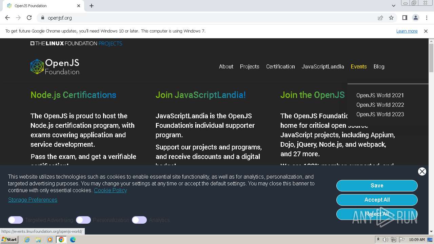This screenshot has width=434, height=244.
Task: Open the Blog menu item
Action: point(379,67)
